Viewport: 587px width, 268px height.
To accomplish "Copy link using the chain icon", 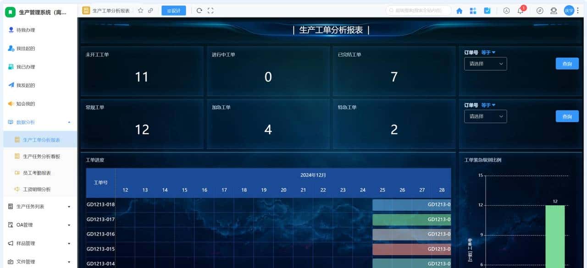I will [150, 10].
